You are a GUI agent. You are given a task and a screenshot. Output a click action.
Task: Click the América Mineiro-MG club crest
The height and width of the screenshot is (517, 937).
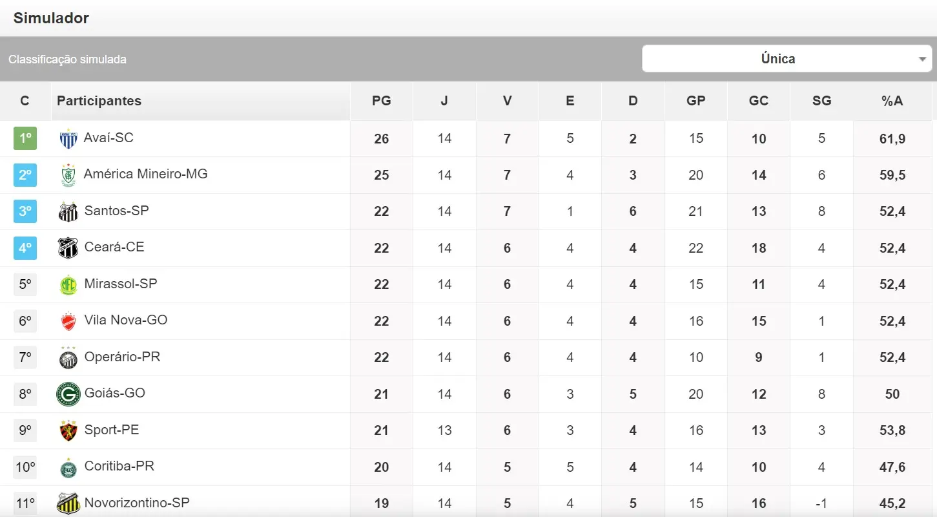pos(68,175)
